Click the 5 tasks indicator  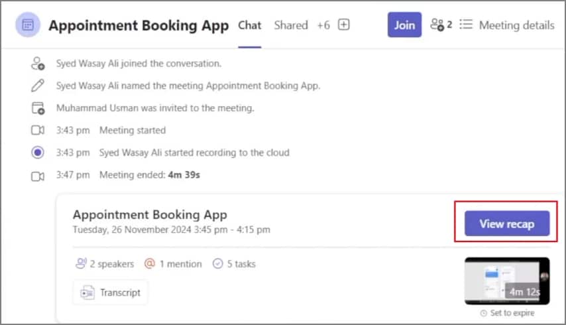(x=234, y=264)
